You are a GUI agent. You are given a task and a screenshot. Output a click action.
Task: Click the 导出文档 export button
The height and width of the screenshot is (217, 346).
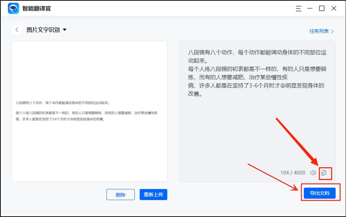[x=319, y=193]
